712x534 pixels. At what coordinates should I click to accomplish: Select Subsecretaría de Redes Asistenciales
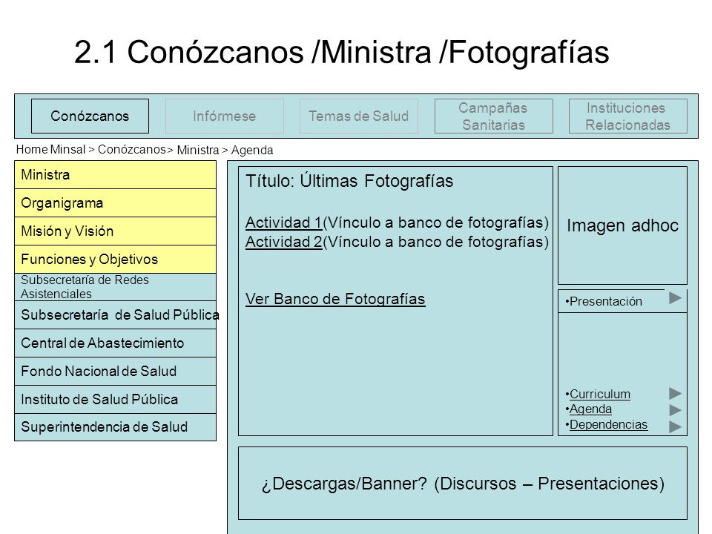tap(116, 287)
